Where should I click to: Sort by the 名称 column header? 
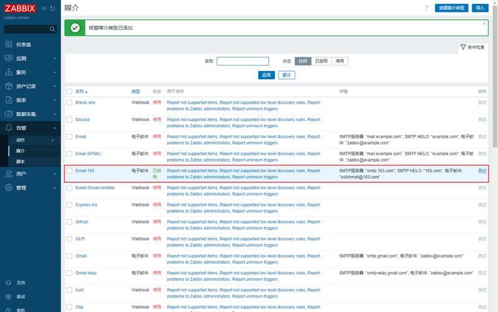pyautogui.click(x=81, y=92)
